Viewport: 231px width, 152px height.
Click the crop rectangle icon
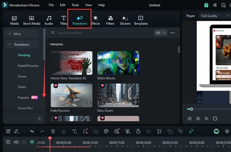[x=85, y=131]
